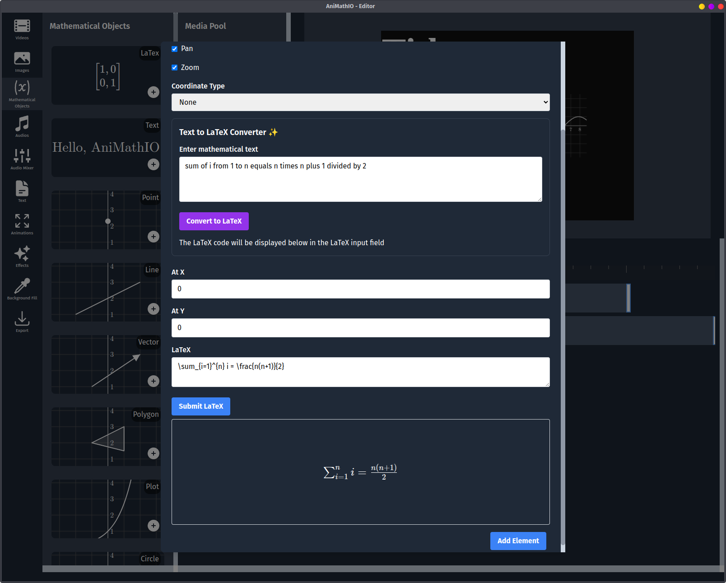
Task: Focus the LaTeX code text area
Action: [360, 372]
